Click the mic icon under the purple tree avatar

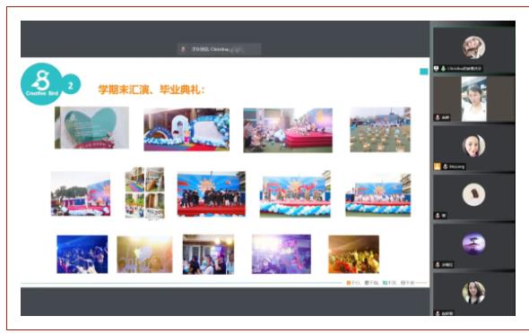438,265
